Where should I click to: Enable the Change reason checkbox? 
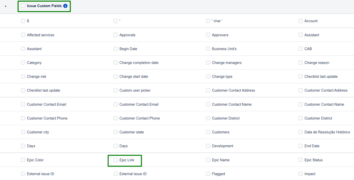click(x=300, y=63)
